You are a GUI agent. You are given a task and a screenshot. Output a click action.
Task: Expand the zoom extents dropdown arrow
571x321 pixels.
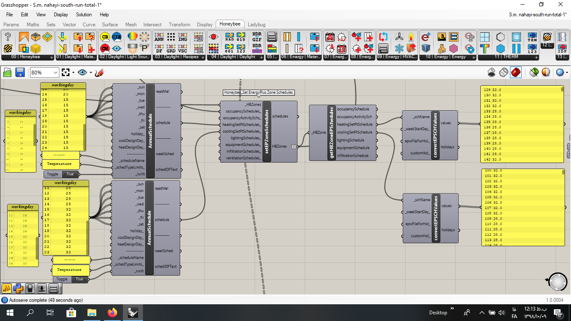coord(73,72)
